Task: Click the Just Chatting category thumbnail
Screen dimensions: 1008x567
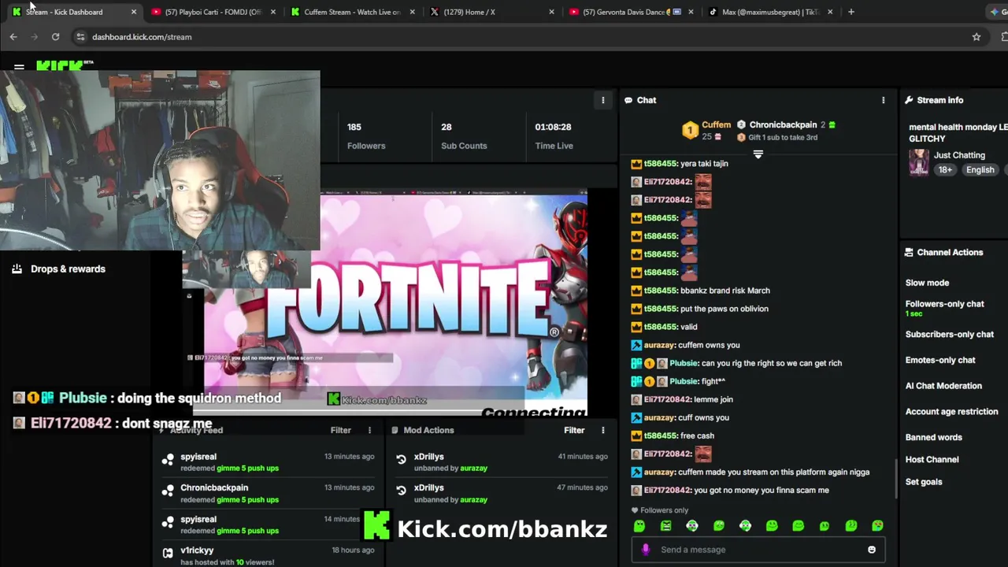Action: [919, 162]
